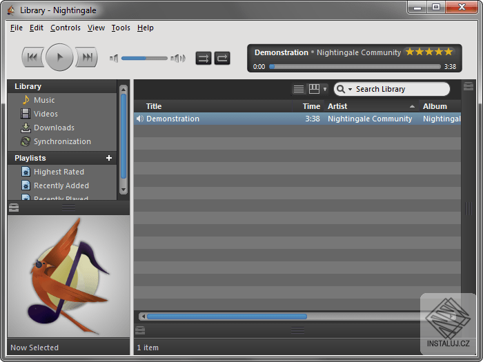Open the File menu

click(17, 28)
